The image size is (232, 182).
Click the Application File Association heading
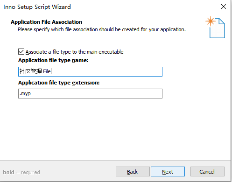[46, 22]
